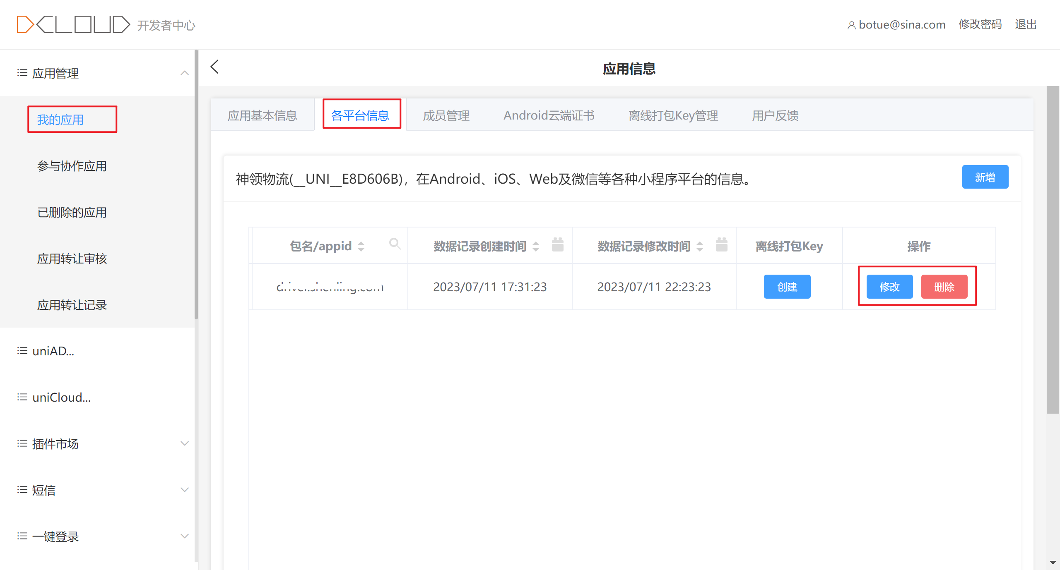Click the red 删除 button
This screenshot has height=570, width=1060.
tap(944, 287)
